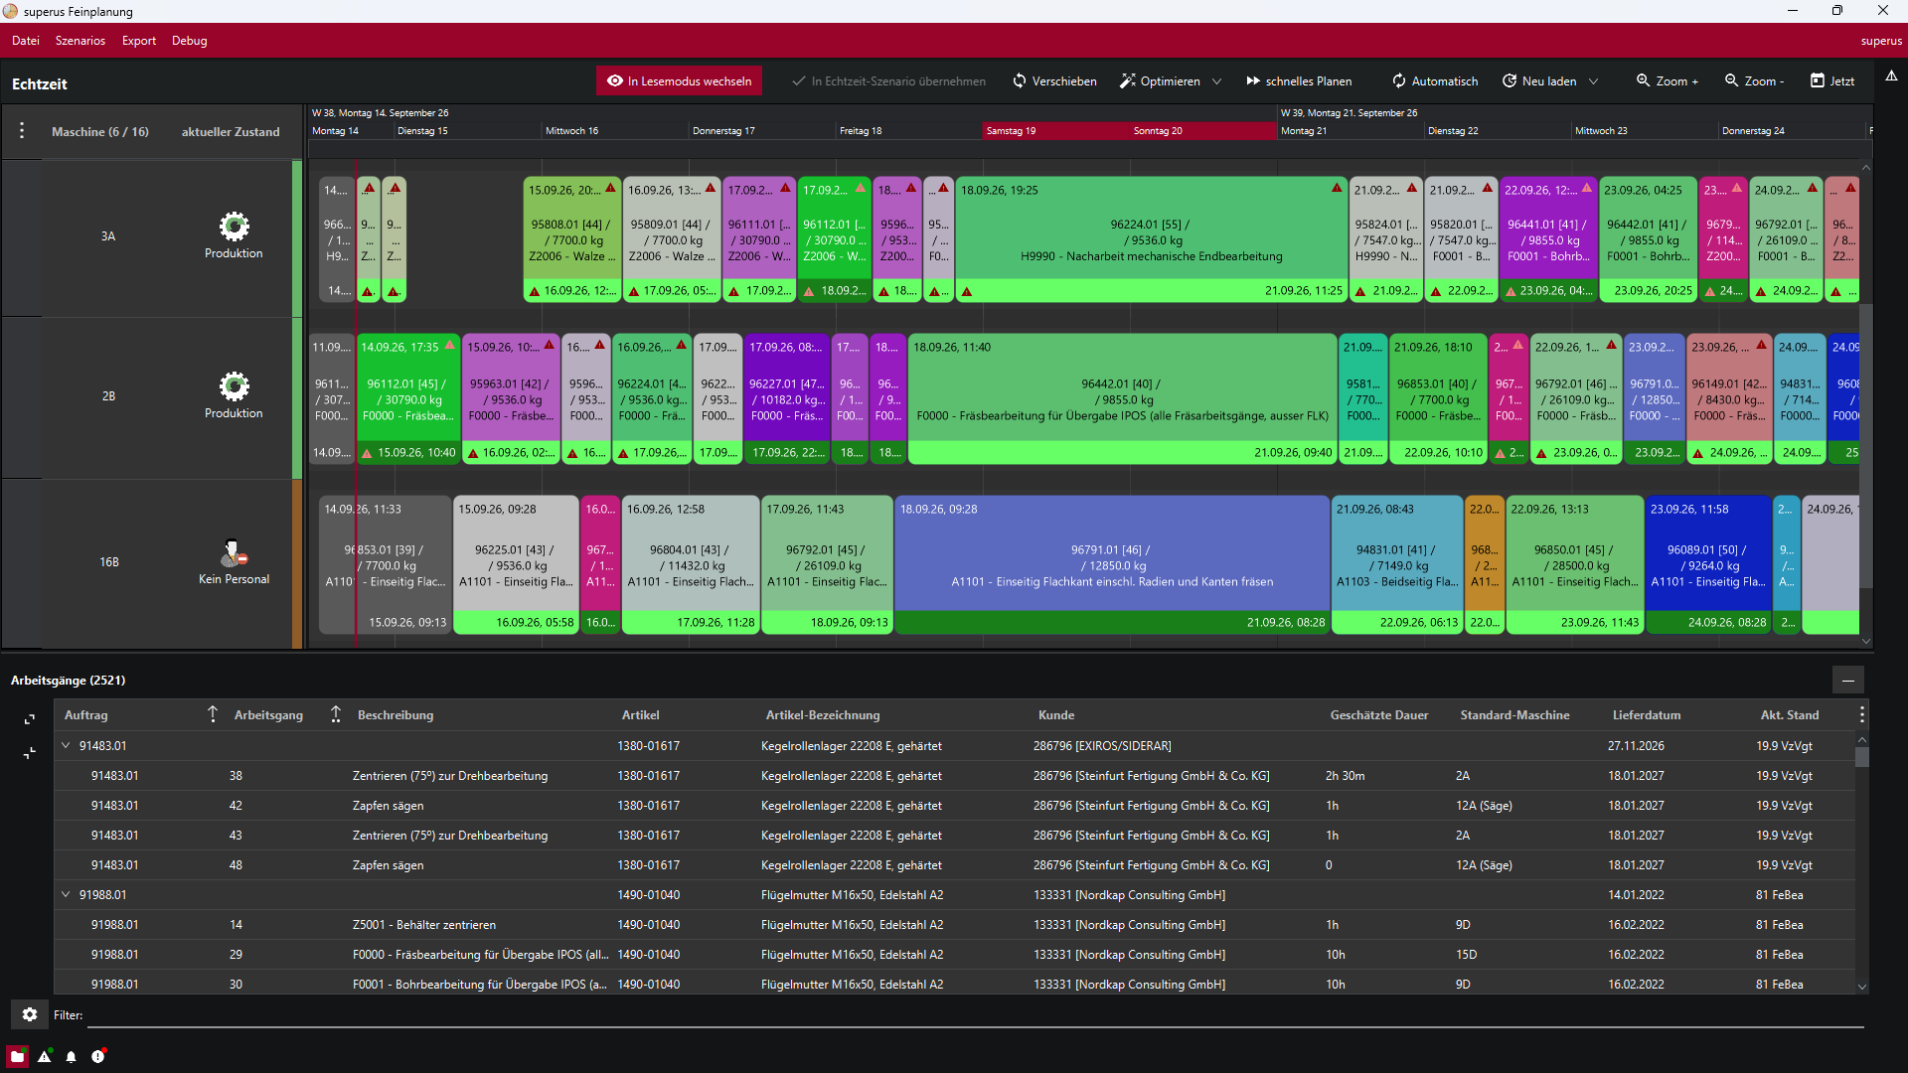The width and height of the screenshot is (1908, 1073).
Task: Collapse all rows icon in Arbeitsgänge
Action: click(x=30, y=753)
